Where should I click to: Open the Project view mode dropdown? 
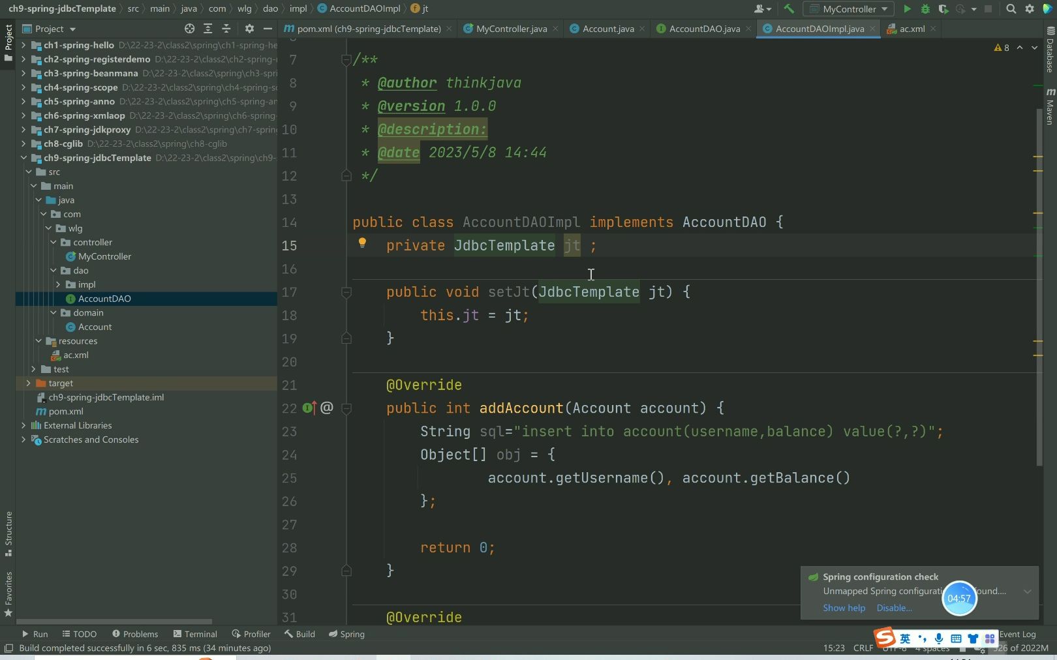[50, 29]
